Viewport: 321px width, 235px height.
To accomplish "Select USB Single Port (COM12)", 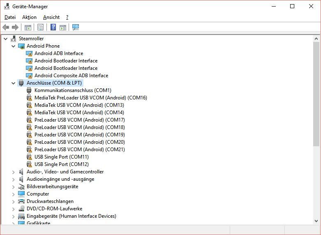I will point(62,164).
